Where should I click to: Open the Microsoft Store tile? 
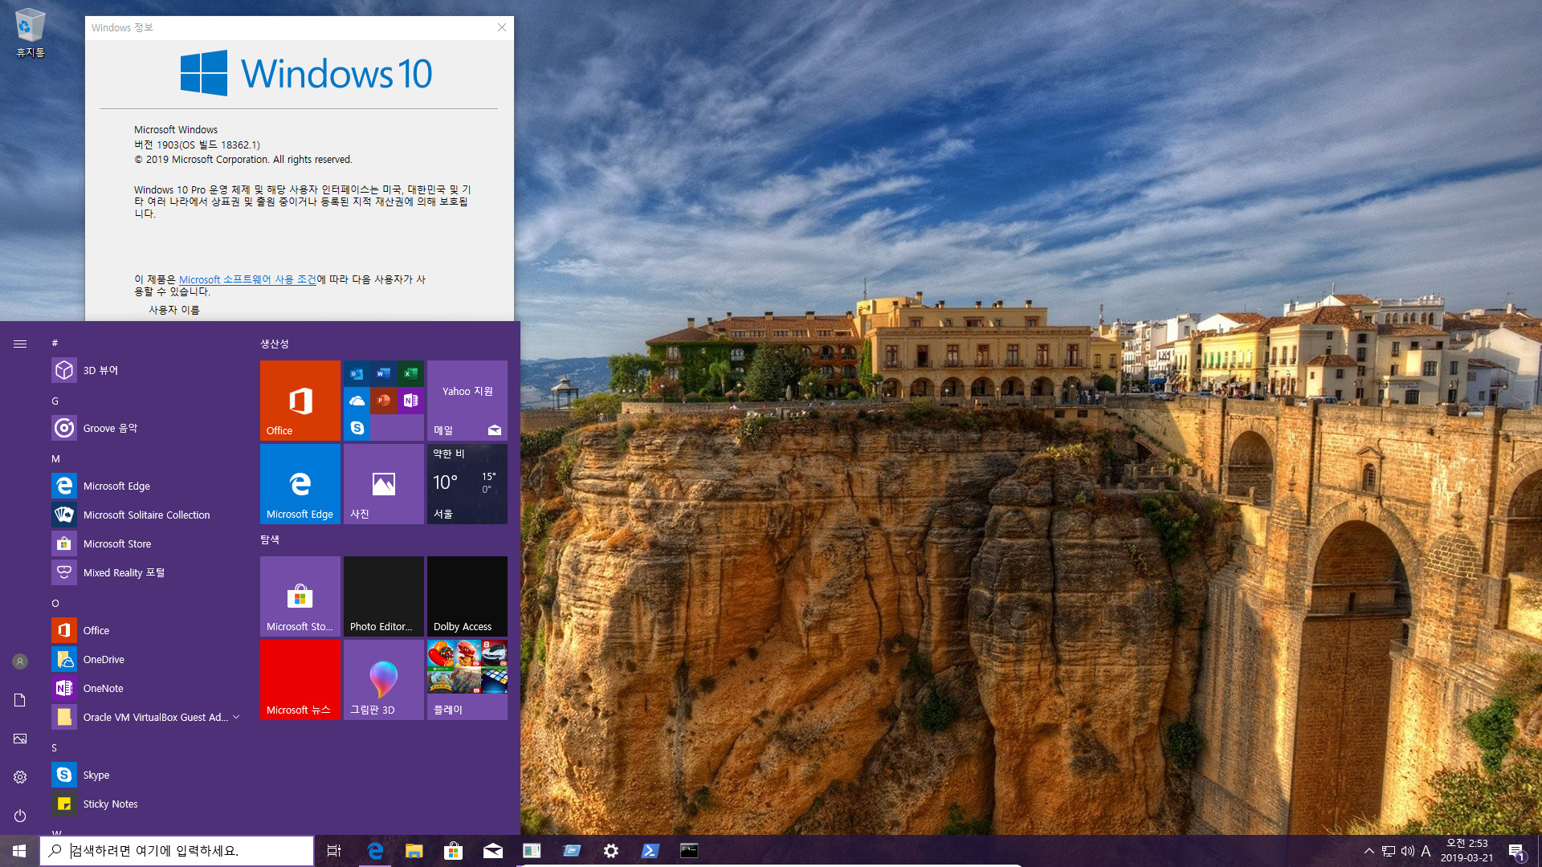coord(300,596)
